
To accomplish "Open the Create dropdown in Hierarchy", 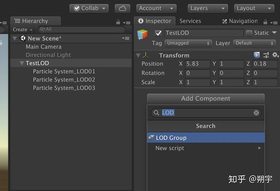I will [22, 30].
